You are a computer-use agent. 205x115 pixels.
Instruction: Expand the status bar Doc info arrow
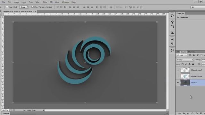tap(44, 110)
